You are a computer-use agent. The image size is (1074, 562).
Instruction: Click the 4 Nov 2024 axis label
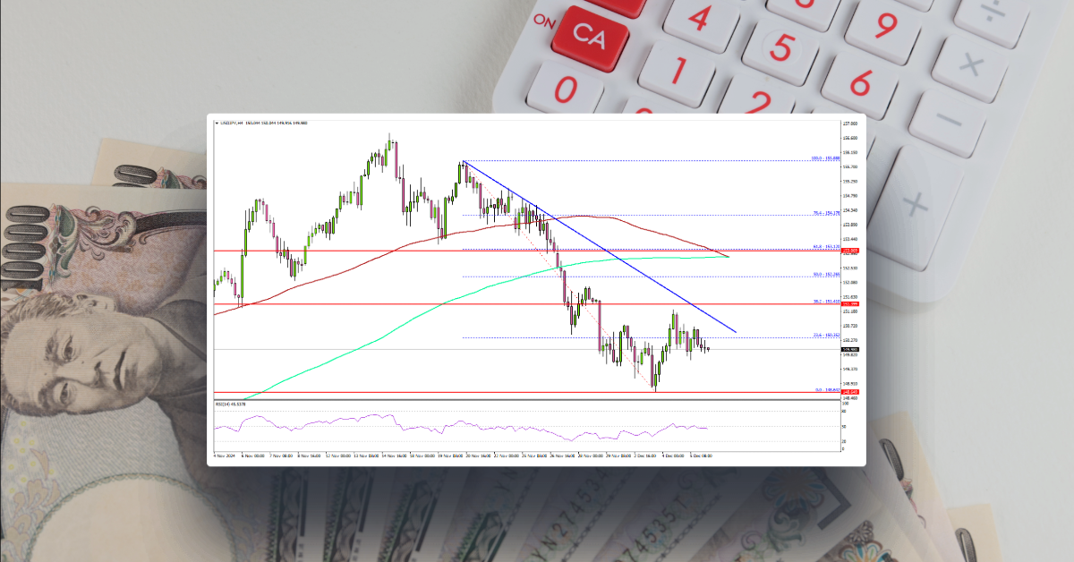[222, 455]
